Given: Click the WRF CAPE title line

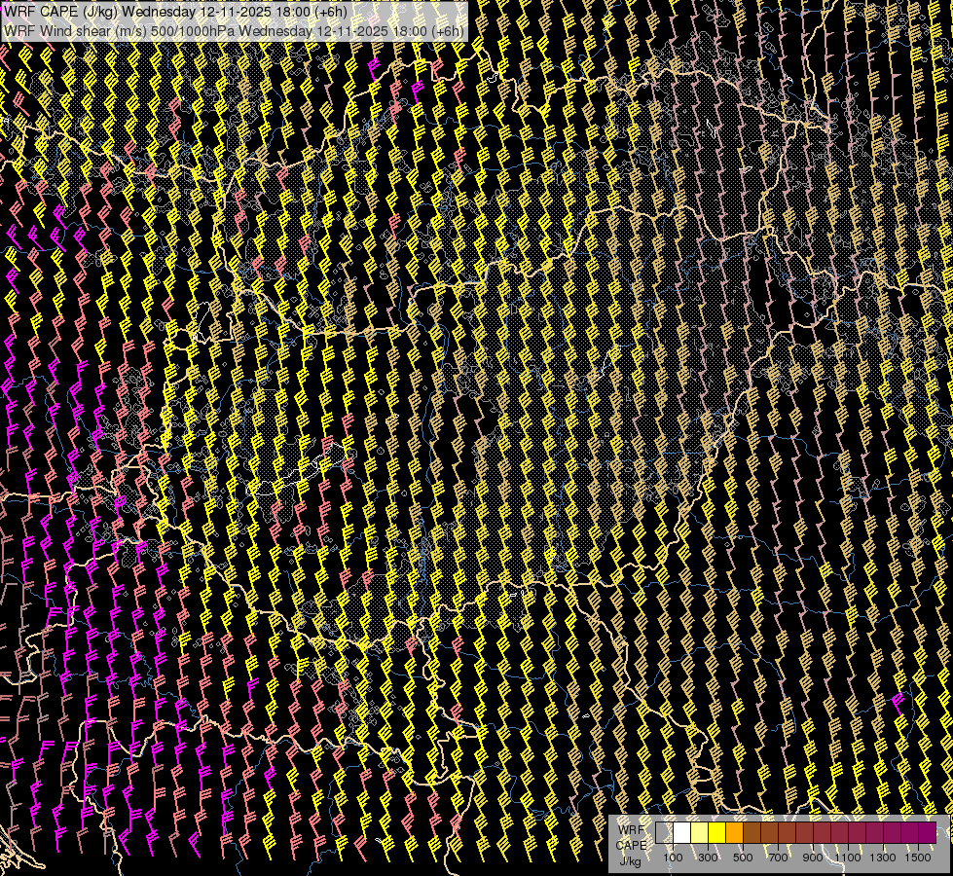Looking at the screenshot, I should pyautogui.click(x=175, y=12).
